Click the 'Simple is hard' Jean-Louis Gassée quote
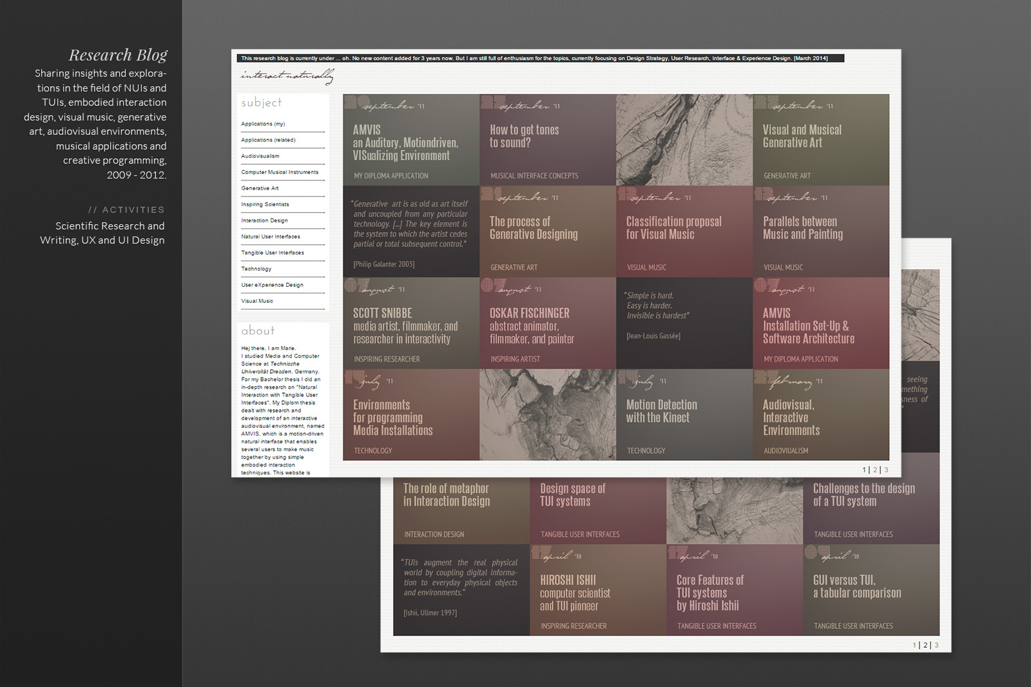The image size is (1031, 687). click(684, 323)
